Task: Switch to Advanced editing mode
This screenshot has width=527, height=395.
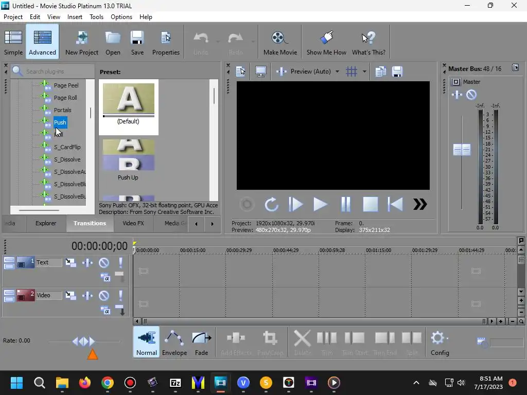Action: pos(42,43)
